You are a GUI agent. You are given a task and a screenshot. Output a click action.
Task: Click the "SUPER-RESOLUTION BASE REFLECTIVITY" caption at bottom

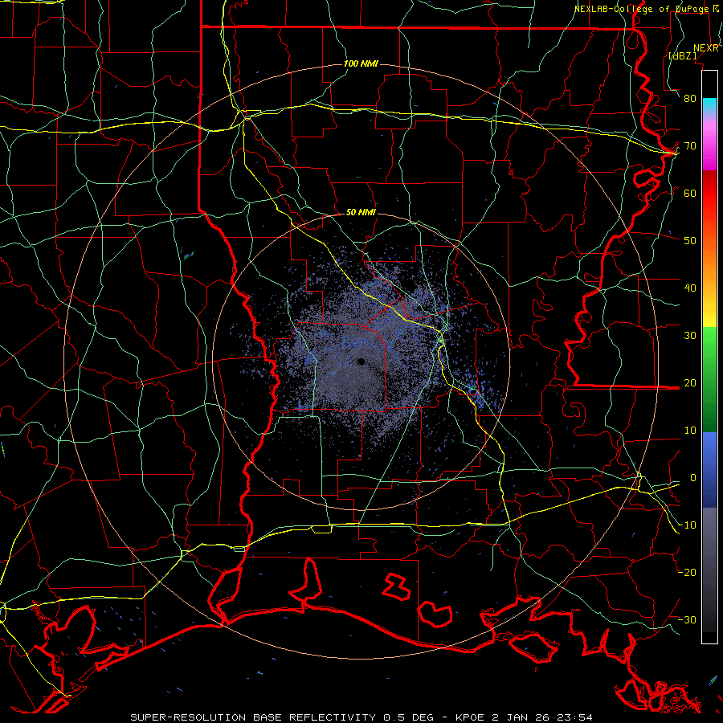[253, 717]
